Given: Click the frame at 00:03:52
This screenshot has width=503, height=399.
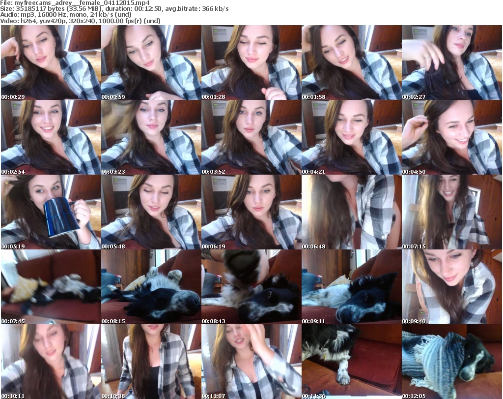Looking at the screenshot, I should click(x=251, y=137).
